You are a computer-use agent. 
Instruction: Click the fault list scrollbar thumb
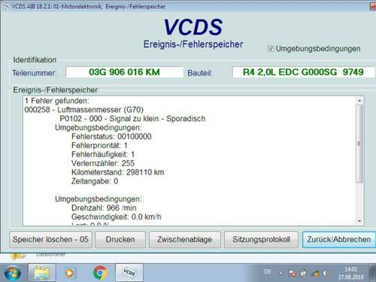click(359, 144)
